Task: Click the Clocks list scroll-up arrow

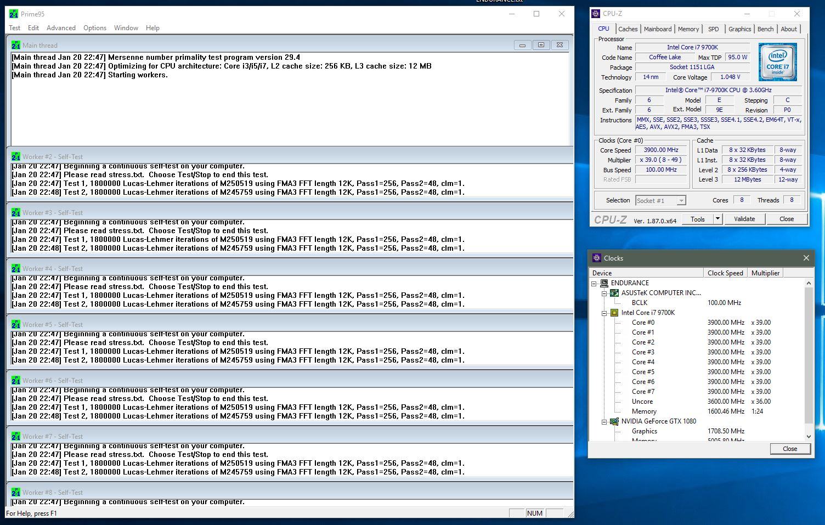Action: pyautogui.click(x=809, y=283)
